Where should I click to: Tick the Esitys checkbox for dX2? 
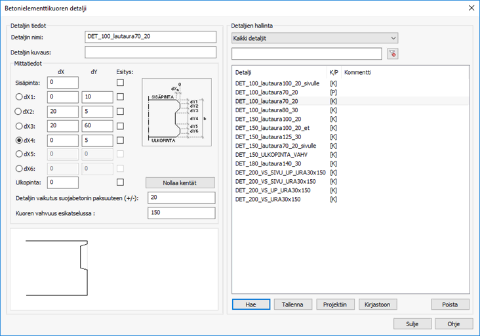tap(120, 112)
